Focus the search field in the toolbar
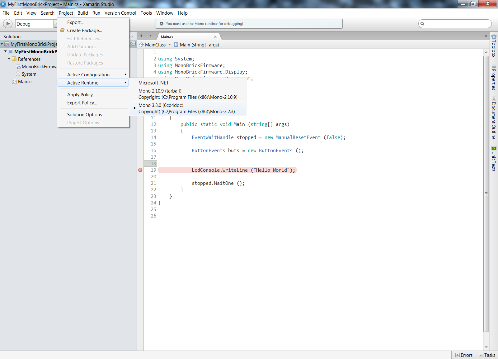Image resolution: width=498 pixels, height=359 pixels. click(455, 24)
